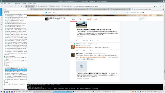Click the Home icon in the navigation toolbar

coord(21,6)
